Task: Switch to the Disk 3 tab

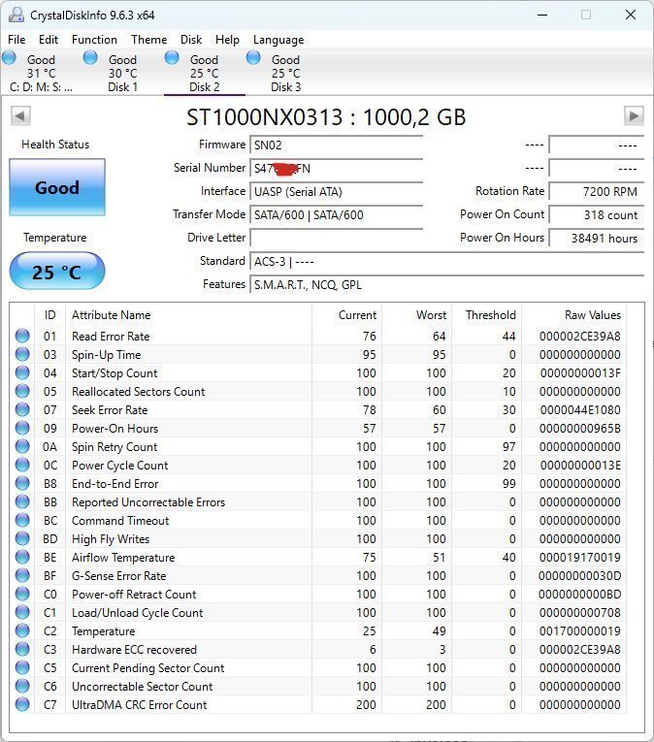Action: (x=285, y=73)
